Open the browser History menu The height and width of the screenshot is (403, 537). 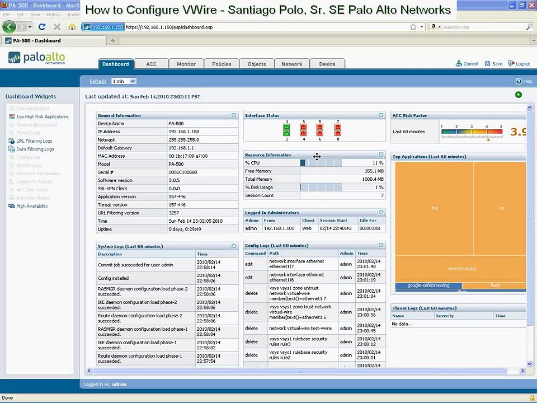pos(54,15)
